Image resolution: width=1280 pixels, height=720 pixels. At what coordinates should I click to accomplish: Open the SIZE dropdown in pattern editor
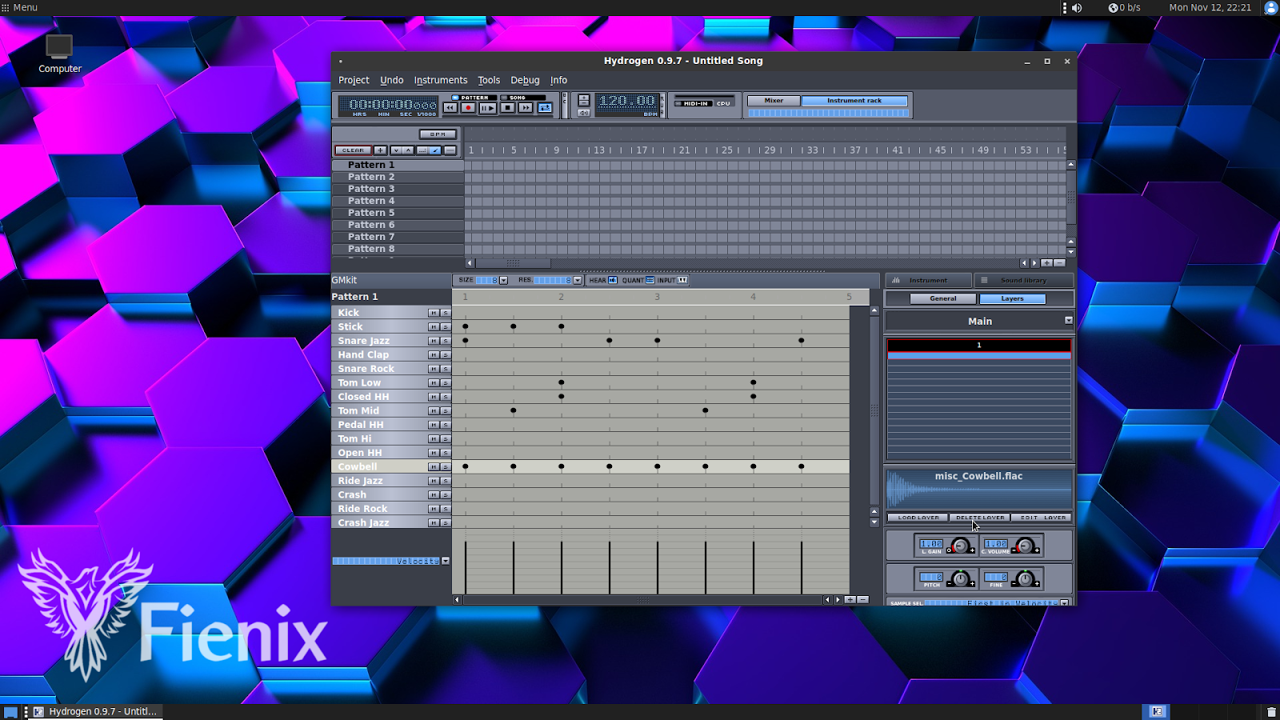coord(503,280)
